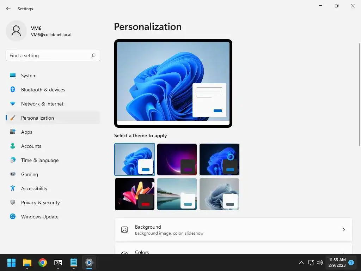Image resolution: width=361 pixels, height=271 pixels.
Task: Click the Bluetooth icon in sidebar
Action: [x=13, y=89]
